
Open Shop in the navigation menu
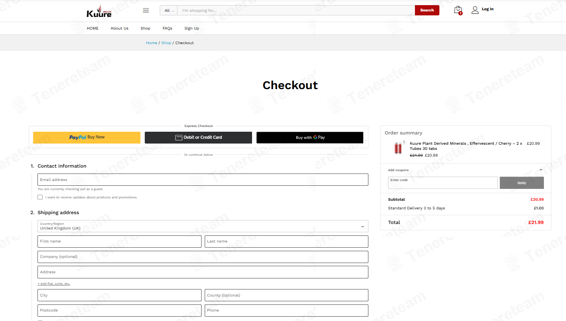[x=146, y=28]
